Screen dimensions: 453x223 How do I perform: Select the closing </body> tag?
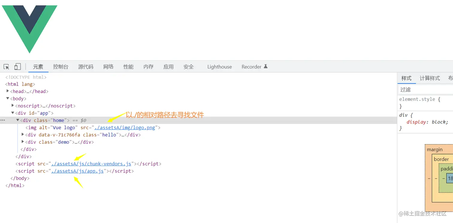pyautogui.click(x=20, y=178)
